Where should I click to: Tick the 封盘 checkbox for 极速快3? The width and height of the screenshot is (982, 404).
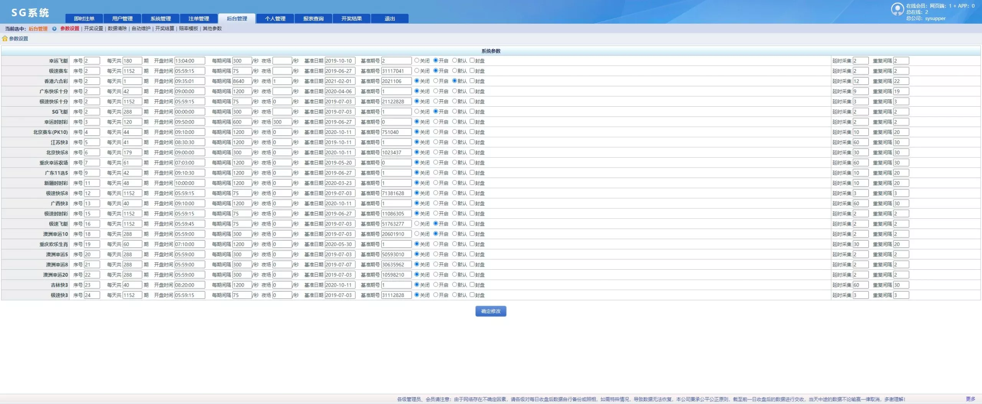[472, 295]
